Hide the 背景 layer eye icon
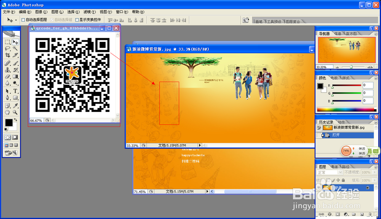 (x=319, y=188)
